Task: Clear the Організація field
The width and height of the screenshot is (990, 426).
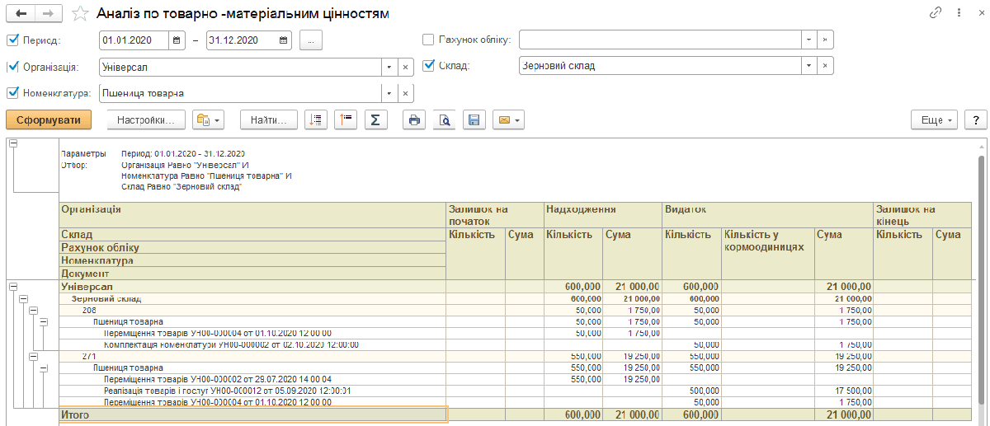Action: [405, 67]
